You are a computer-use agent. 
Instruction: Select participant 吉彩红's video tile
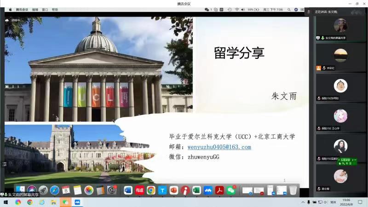(x=340, y=56)
